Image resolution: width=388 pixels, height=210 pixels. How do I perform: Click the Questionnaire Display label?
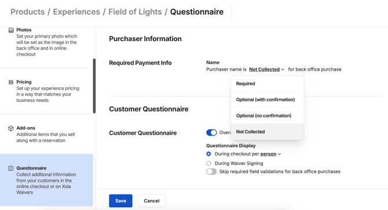231,146
